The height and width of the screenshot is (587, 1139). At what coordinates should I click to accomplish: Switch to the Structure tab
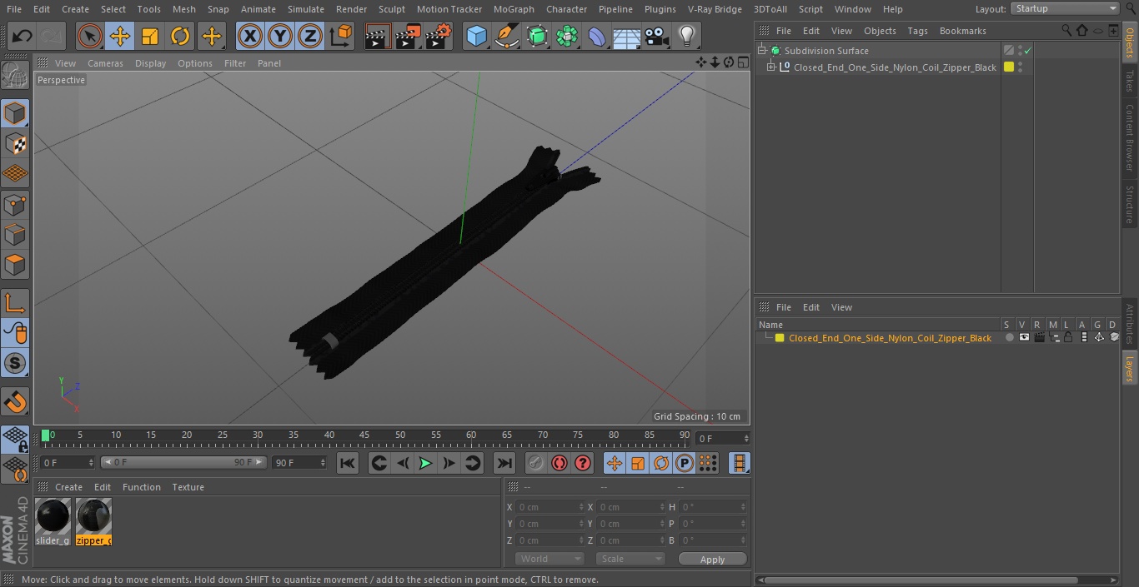tap(1130, 205)
